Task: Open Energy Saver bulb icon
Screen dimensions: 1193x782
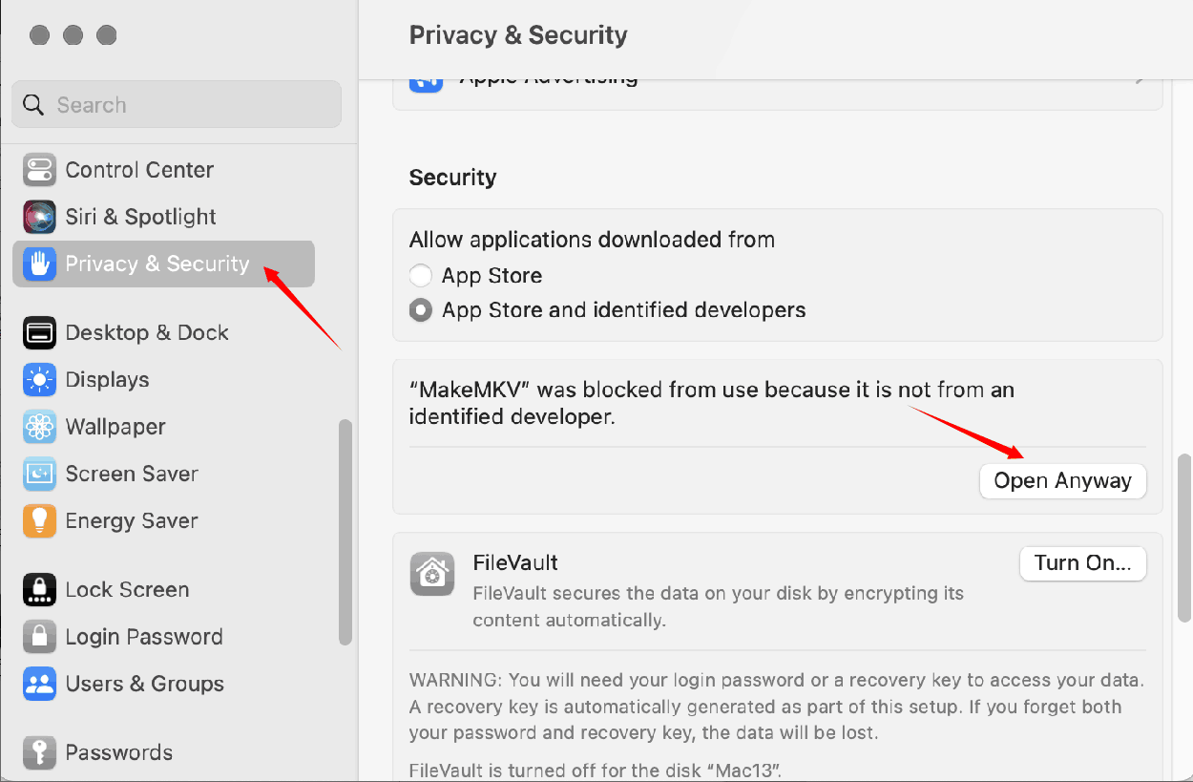Action: 39,520
